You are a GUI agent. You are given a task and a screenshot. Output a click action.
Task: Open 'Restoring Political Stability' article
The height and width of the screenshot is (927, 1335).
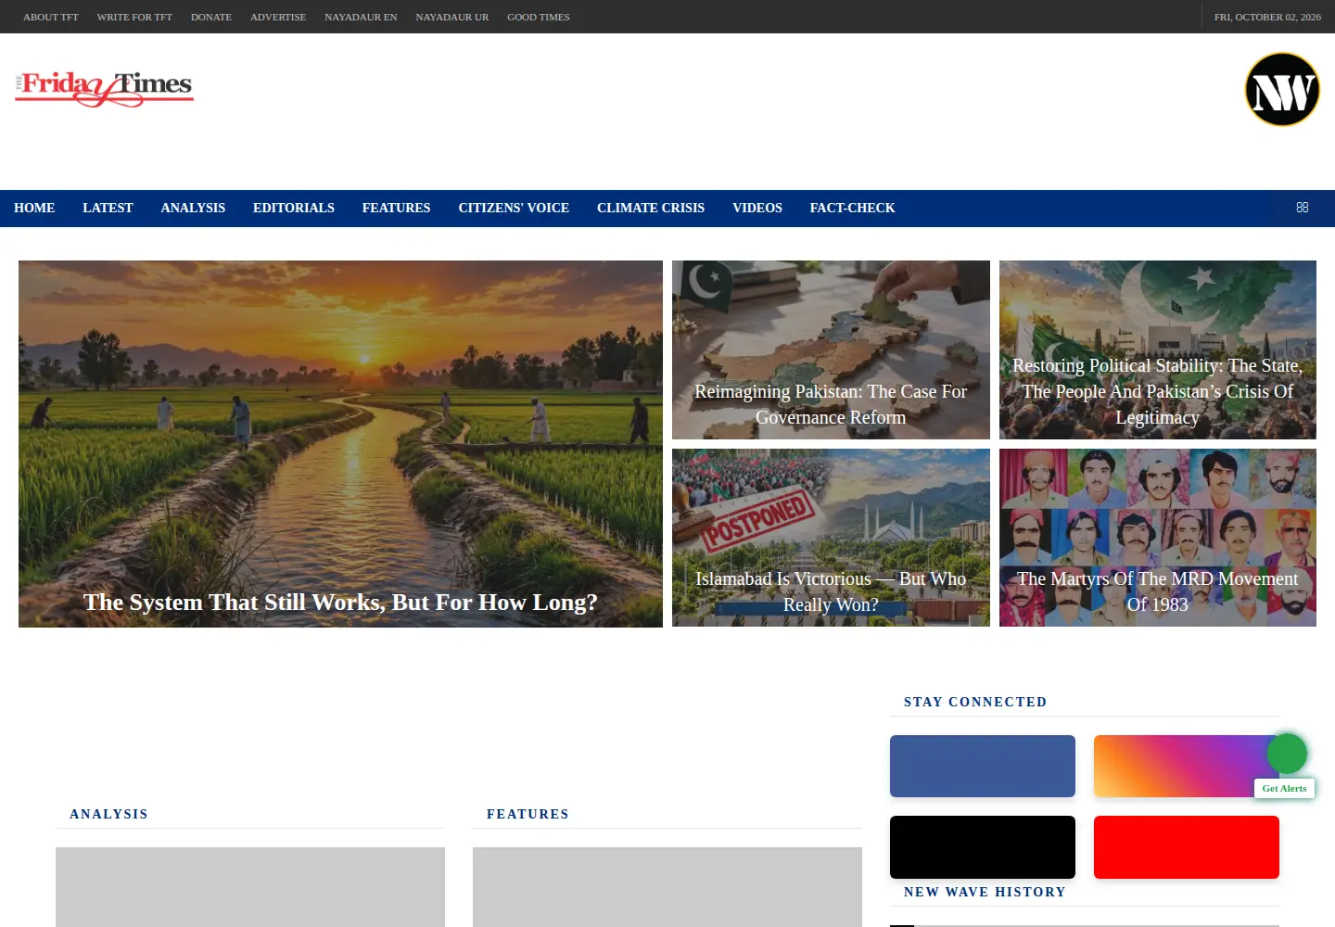pos(1158,350)
